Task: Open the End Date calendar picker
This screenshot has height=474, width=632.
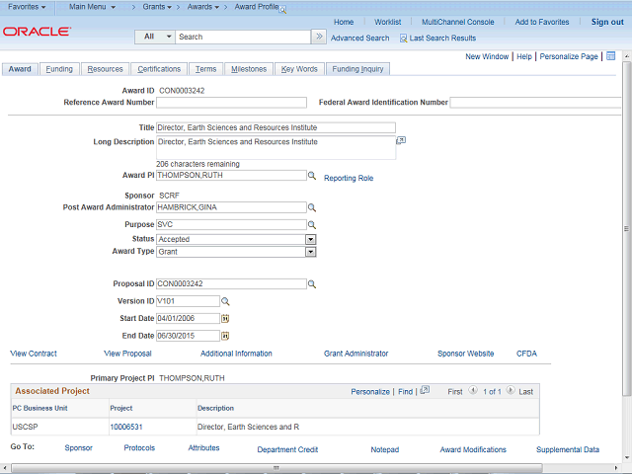Action: (x=225, y=336)
